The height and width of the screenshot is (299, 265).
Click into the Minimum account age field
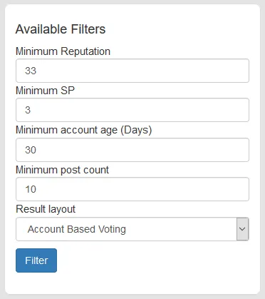click(132, 150)
